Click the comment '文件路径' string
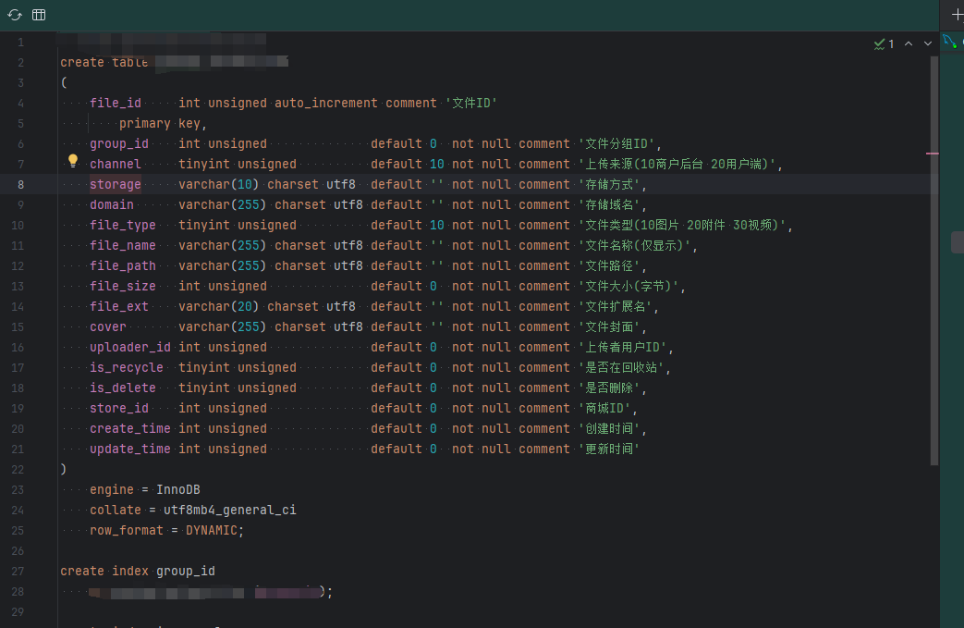The image size is (964, 628). pos(609,265)
